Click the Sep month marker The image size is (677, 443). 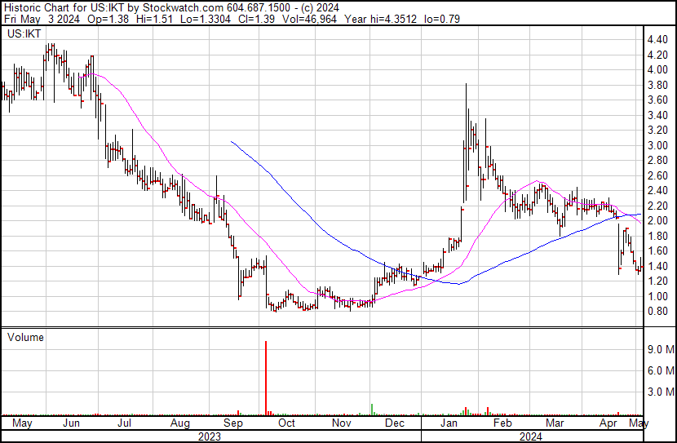(232, 424)
